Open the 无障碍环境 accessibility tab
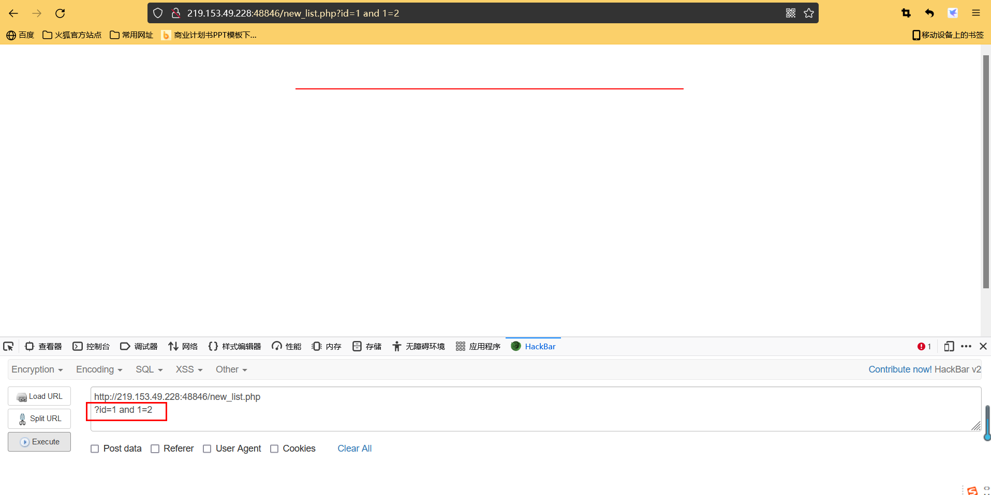 click(x=418, y=346)
